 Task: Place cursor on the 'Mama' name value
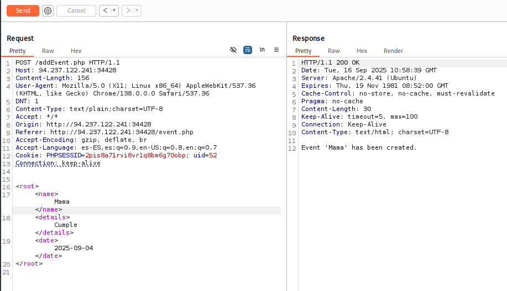tap(62, 202)
